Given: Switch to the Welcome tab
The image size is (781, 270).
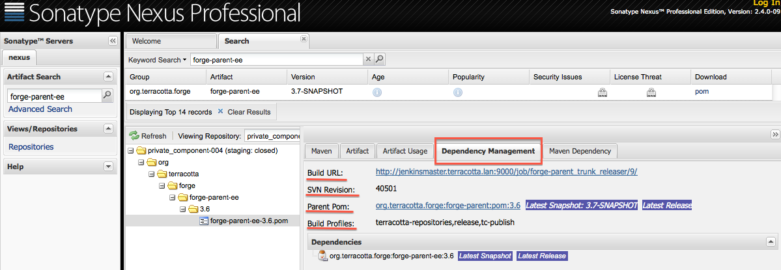Looking at the screenshot, I should click(171, 41).
